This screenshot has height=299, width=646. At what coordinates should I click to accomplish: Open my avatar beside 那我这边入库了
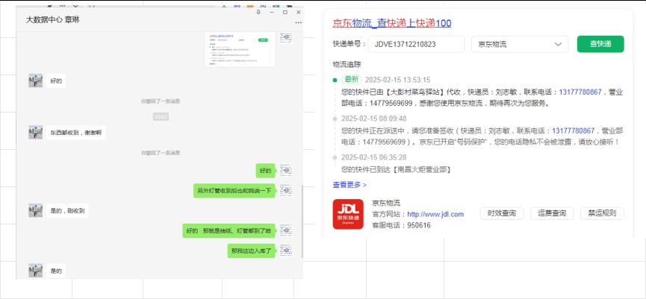286,251
